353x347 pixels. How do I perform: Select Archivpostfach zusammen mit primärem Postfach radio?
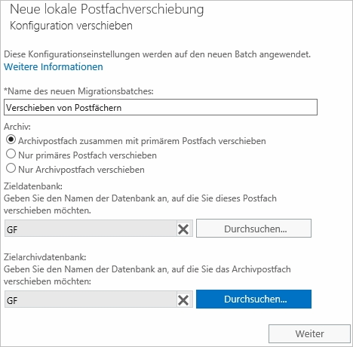click(x=11, y=140)
